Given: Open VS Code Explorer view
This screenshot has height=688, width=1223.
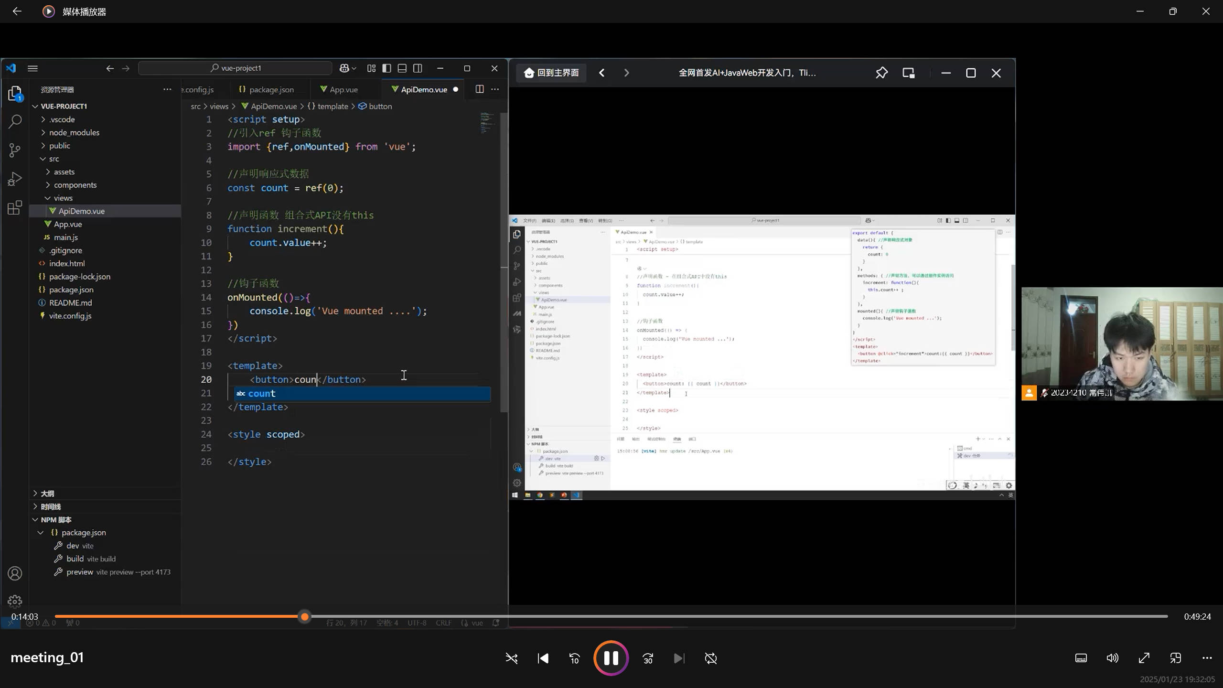Looking at the screenshot, I should coord(15,93).
